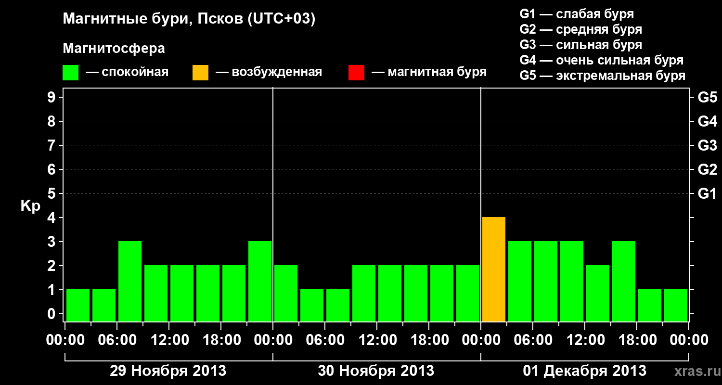This screenshot has height=385, width=722.
Task: Click the first Kp 2 bar of 30 November
Action: tap(286, 293)
